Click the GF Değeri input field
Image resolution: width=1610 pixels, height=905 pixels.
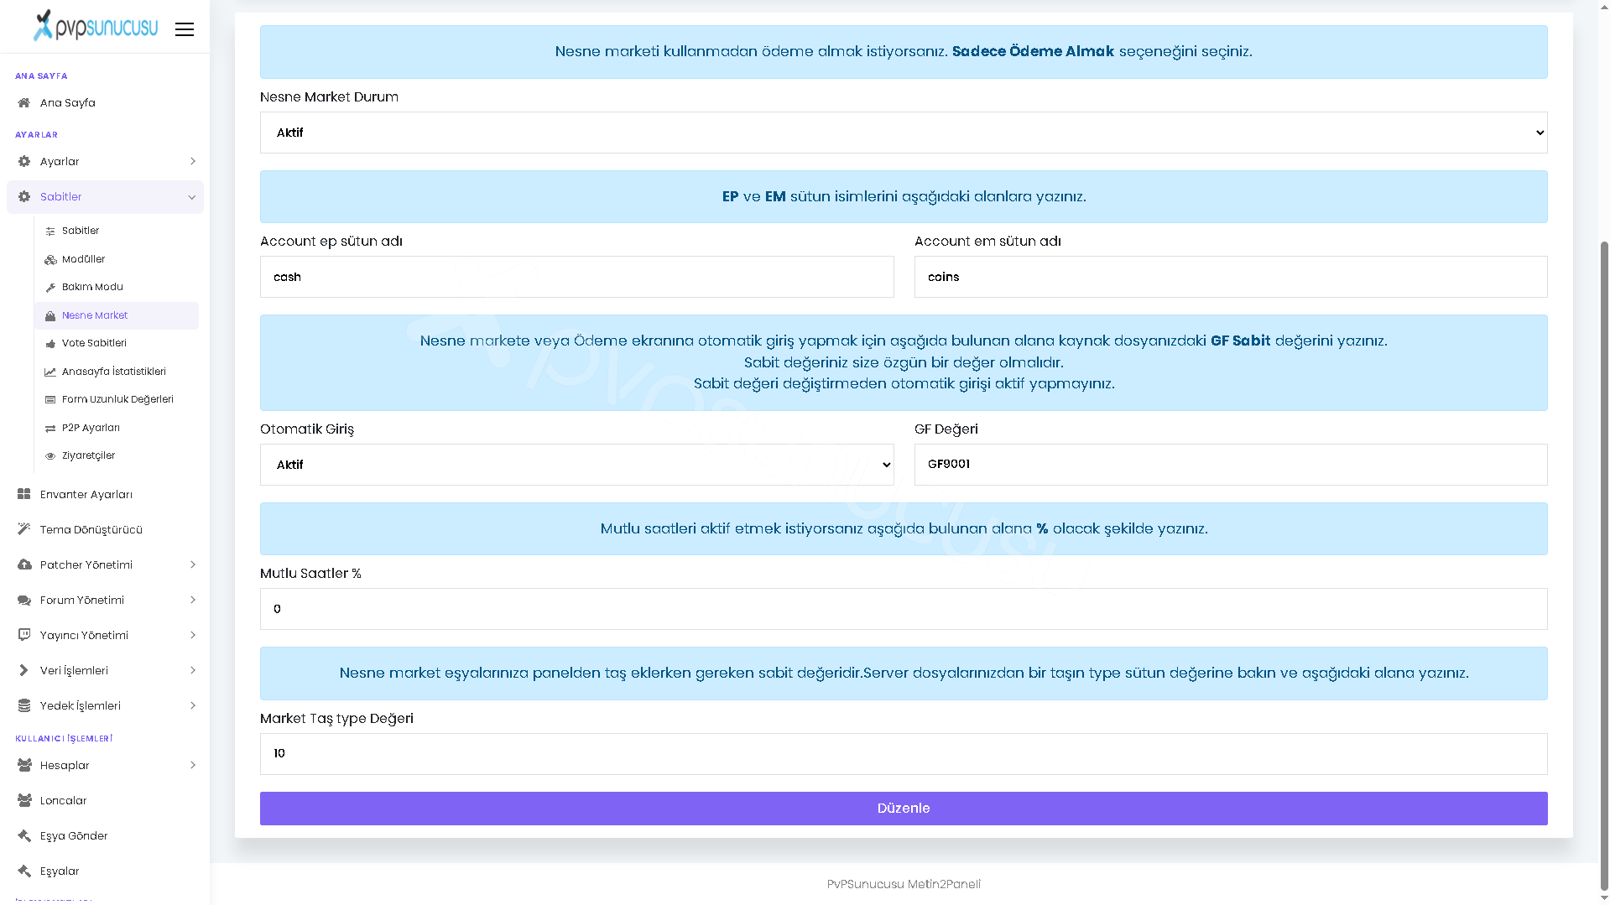(x=1231, y=465)
